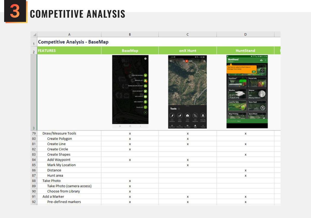Tap HuntStand cloud sync icon

tap(261, 60)
